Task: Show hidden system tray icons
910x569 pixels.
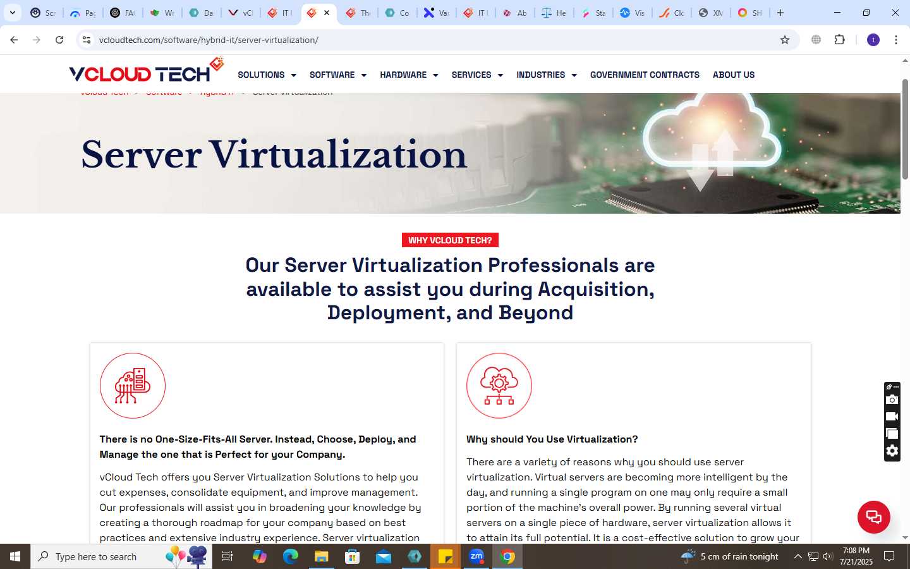Action: coord(798,556)
